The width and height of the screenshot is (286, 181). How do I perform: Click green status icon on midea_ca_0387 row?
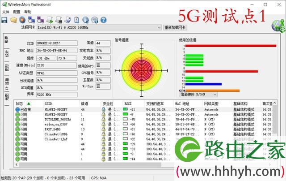17,124
